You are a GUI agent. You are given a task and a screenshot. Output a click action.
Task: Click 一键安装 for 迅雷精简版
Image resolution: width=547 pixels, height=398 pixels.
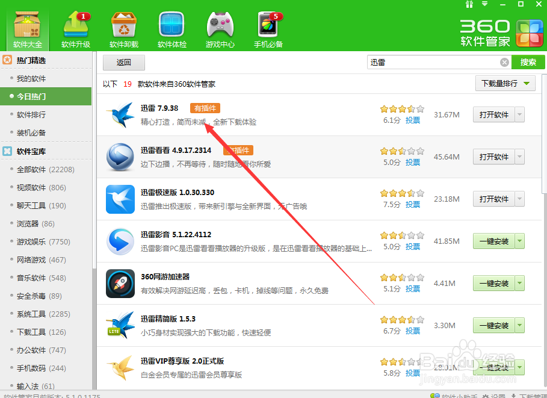pos(493,325)
